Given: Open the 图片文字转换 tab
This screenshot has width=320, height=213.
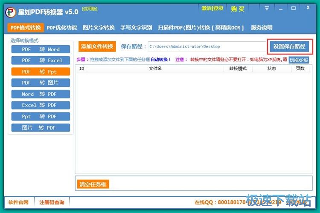Looking at the screenshot, I should pos(99,28).
